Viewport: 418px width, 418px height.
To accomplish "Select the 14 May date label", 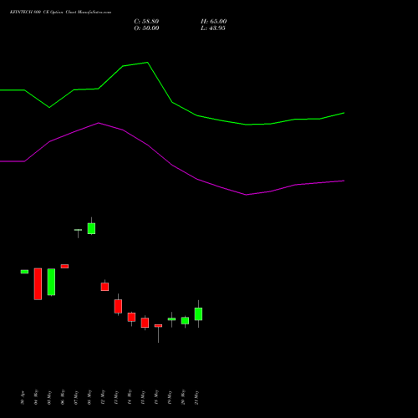I will coord(130,397).
